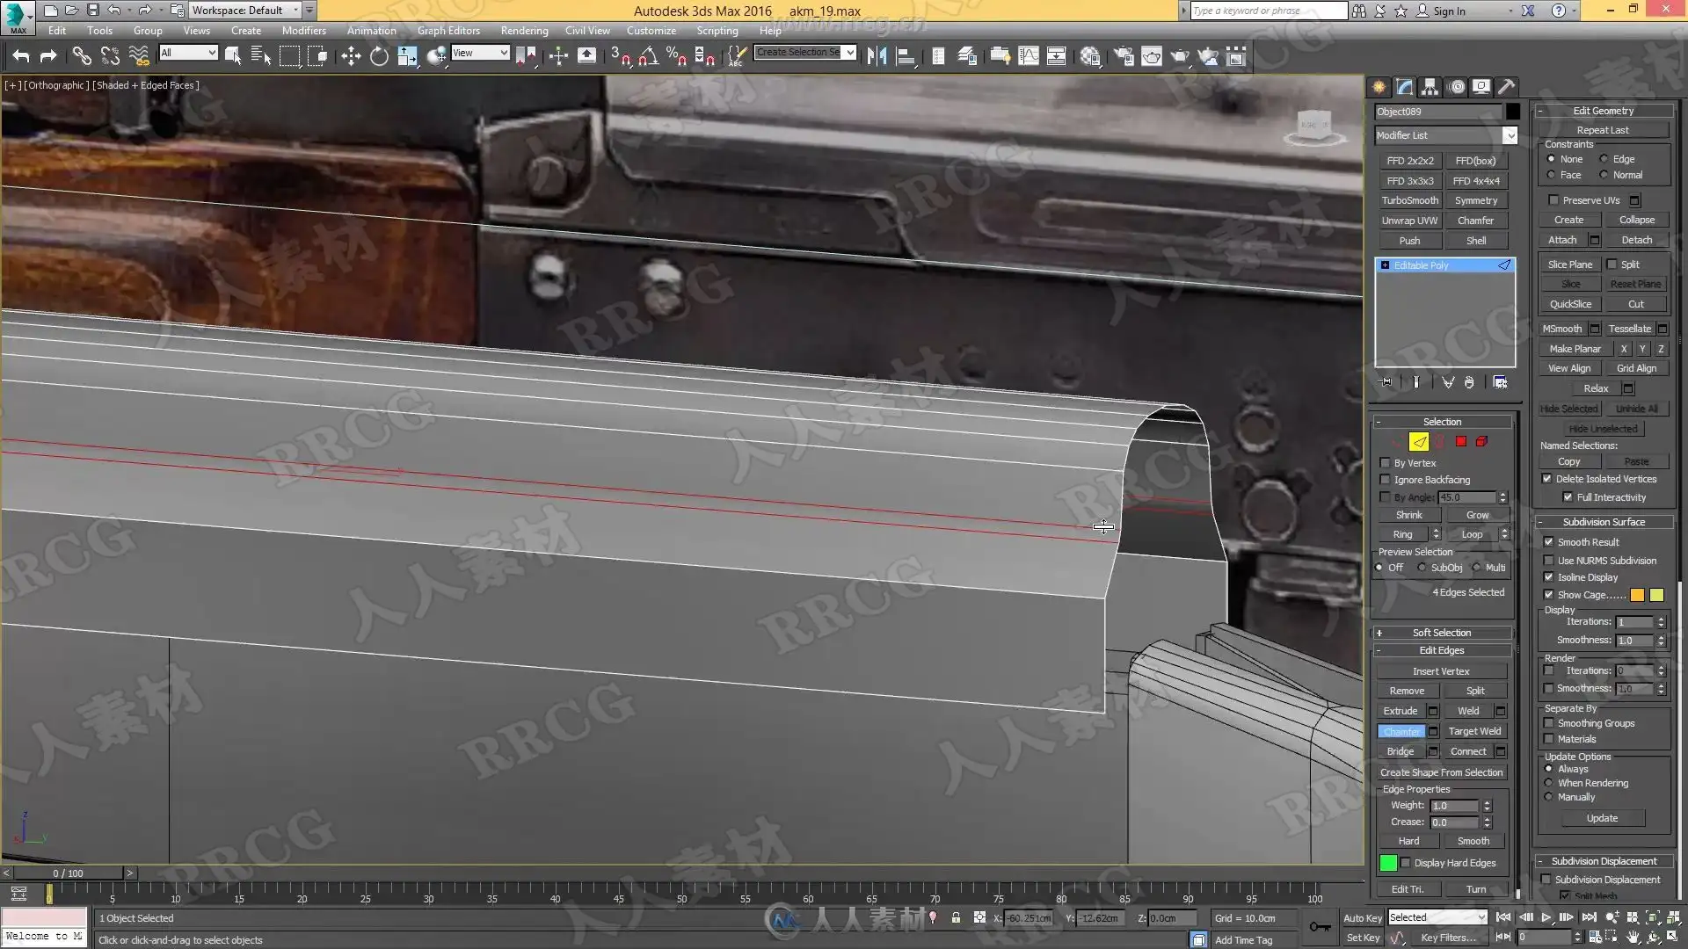Select the Move transform tool
This screenshot has width=1688, height=949.
pyautogui.click(x=351, y=56)
